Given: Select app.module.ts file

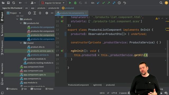Looking at the screenshot, I should click(x=30, y=83).
